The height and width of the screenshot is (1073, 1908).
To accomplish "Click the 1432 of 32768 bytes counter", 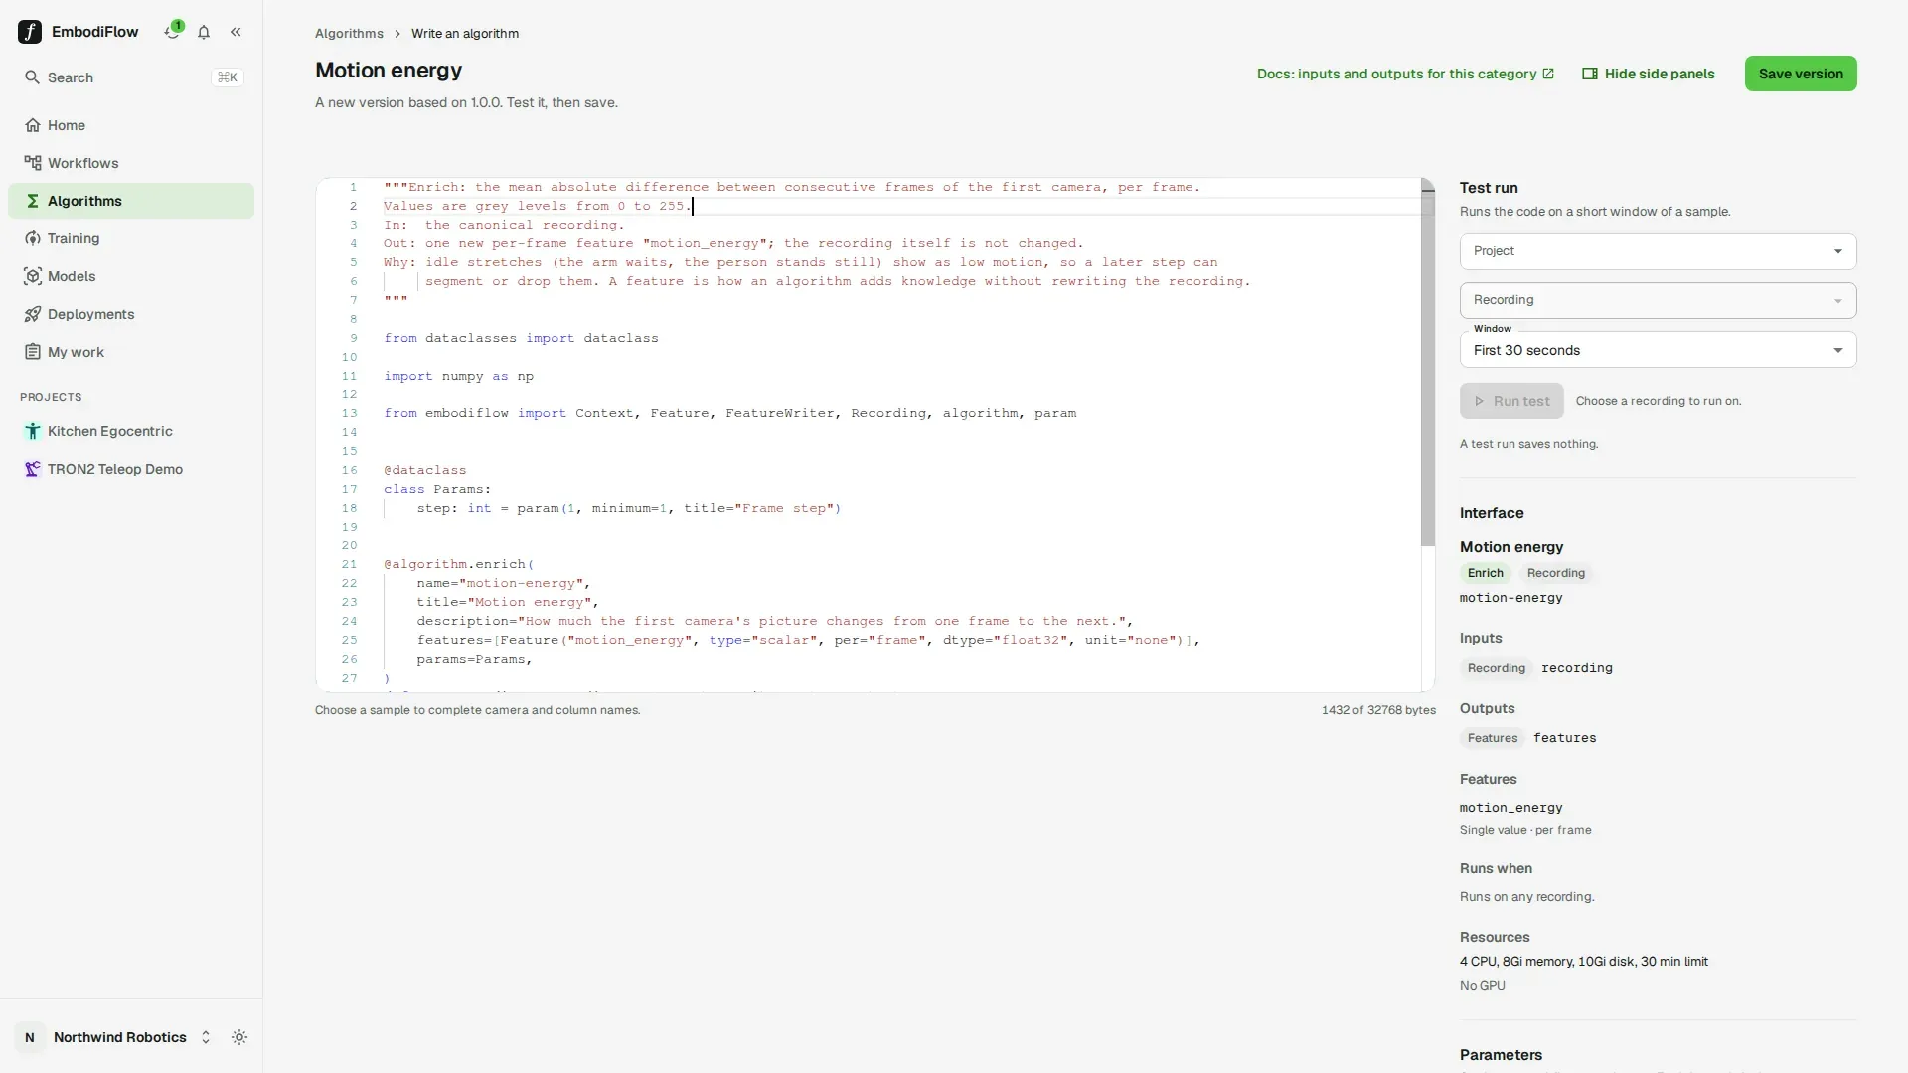I will 1378,710.
